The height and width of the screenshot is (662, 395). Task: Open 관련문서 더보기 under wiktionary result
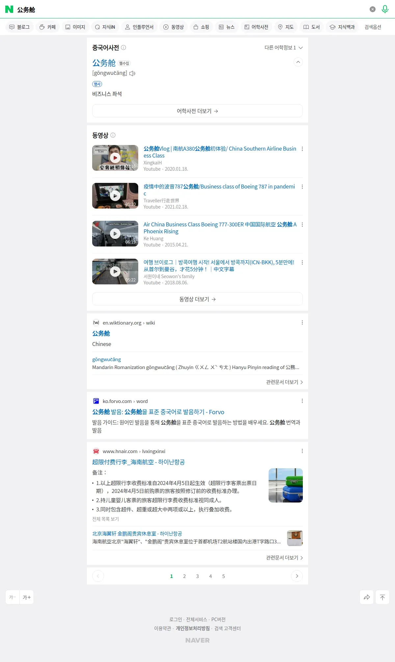coord(284,382)
